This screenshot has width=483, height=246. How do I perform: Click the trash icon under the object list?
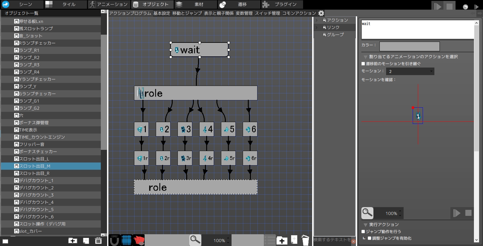click(98, 241)
